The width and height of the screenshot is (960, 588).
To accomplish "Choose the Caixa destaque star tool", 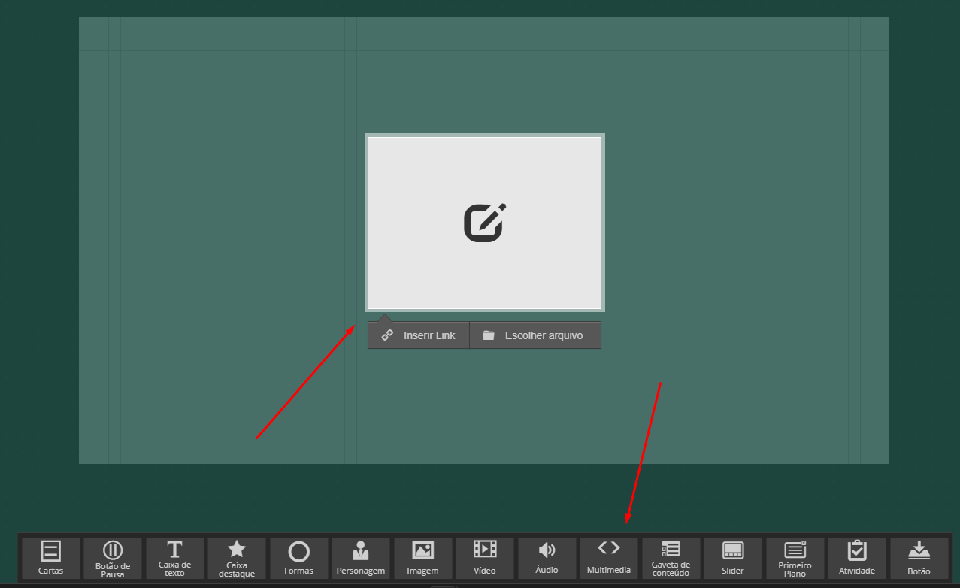I will point(237,558).
